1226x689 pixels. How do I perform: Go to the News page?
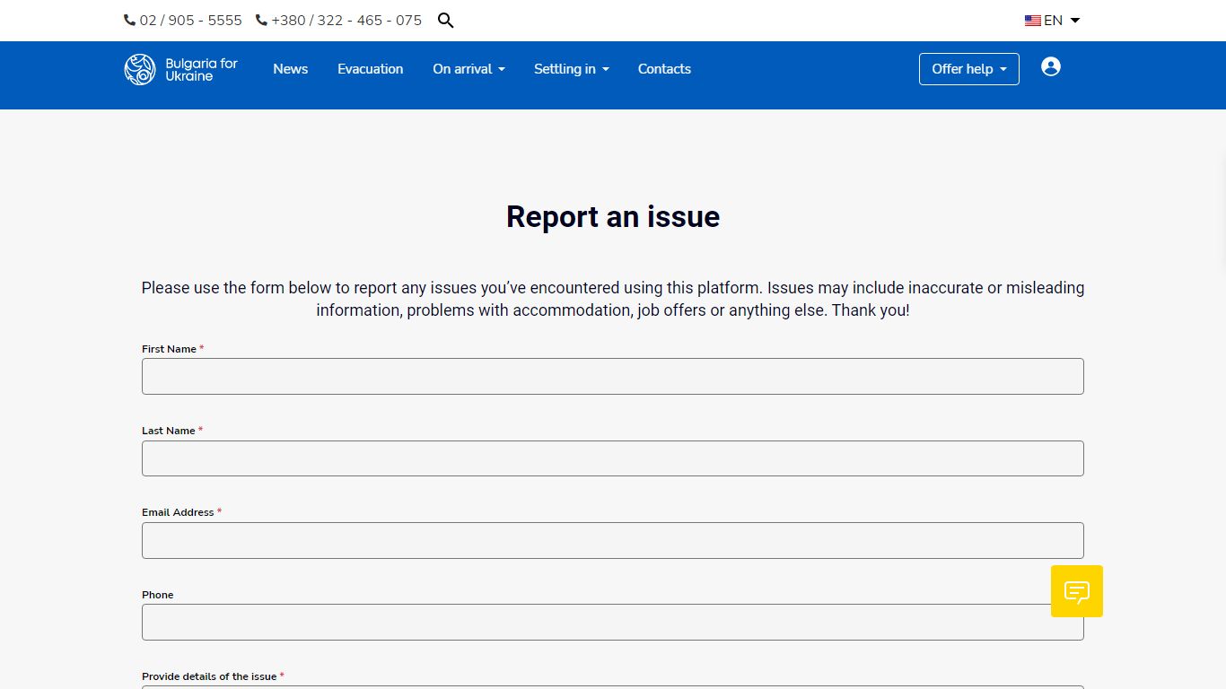291,69
